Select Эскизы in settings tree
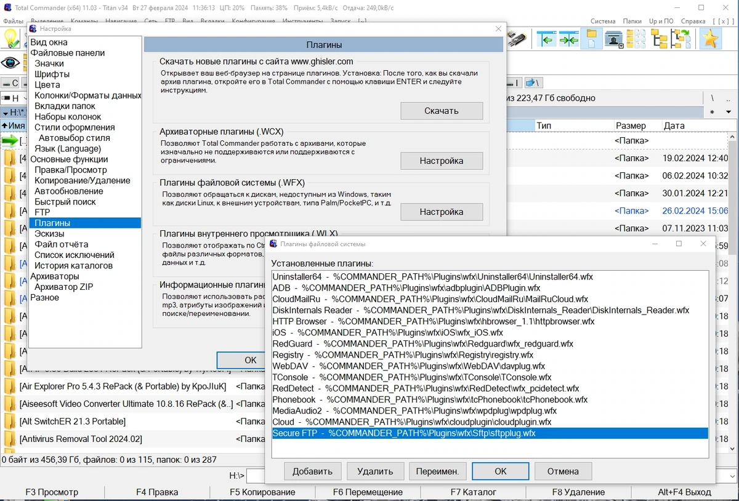The width and height of the screenshot is (739, 501). click(x=49, y=234)
